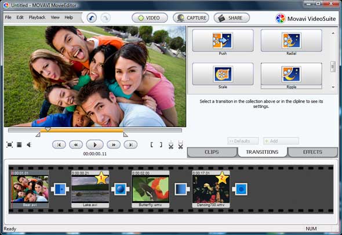
Task: Click the Add transition button
Action: click(x=281, y=141)
